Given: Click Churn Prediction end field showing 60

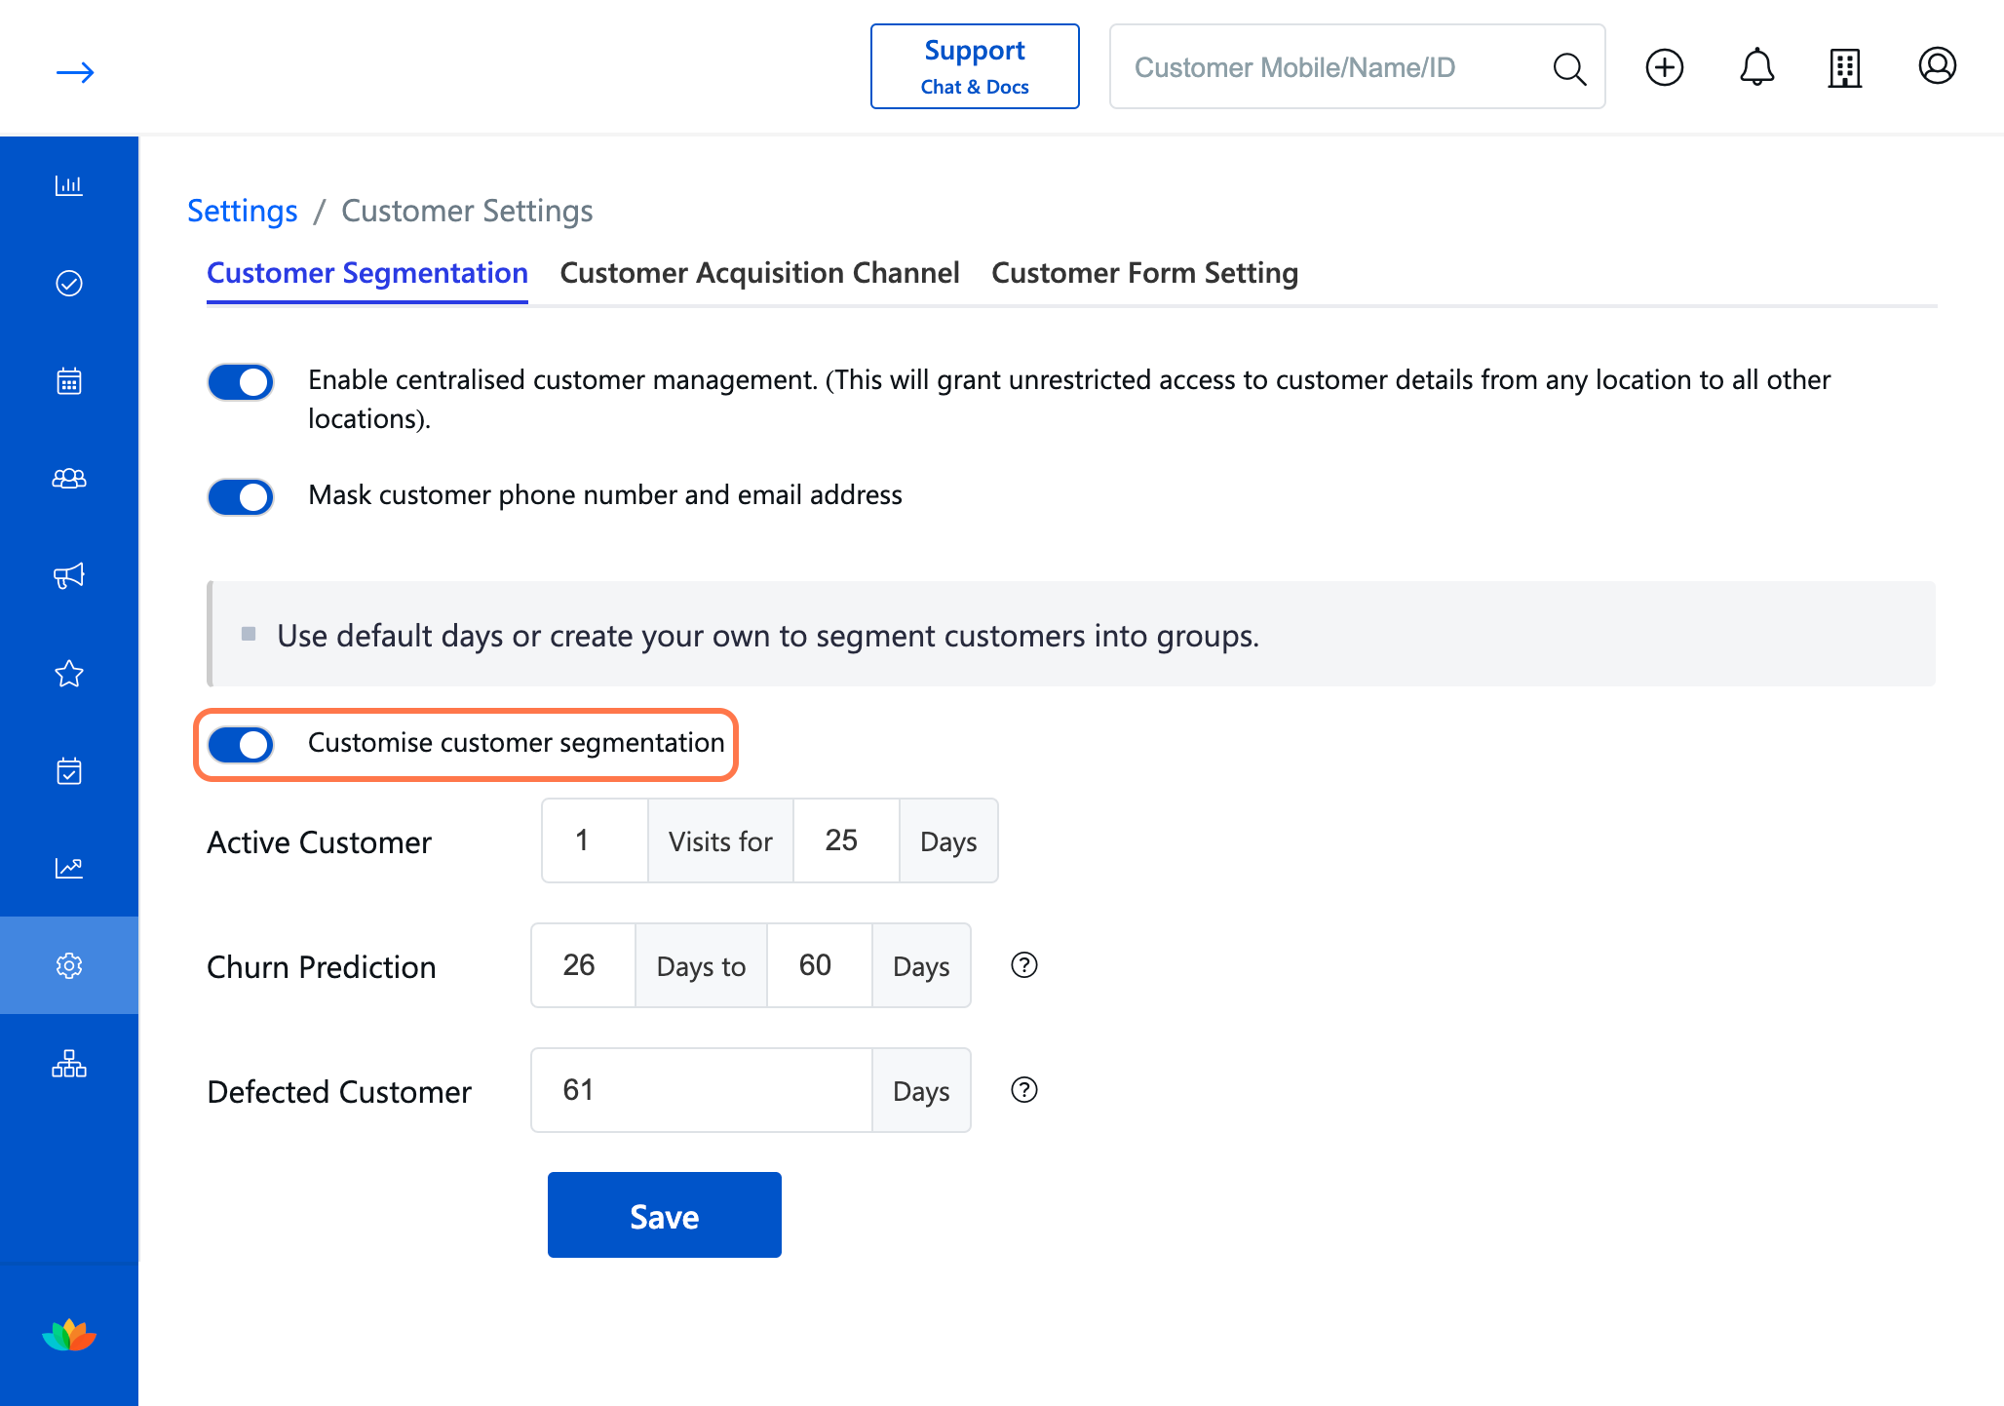Looking at the screenshot, I should point(819,965).
